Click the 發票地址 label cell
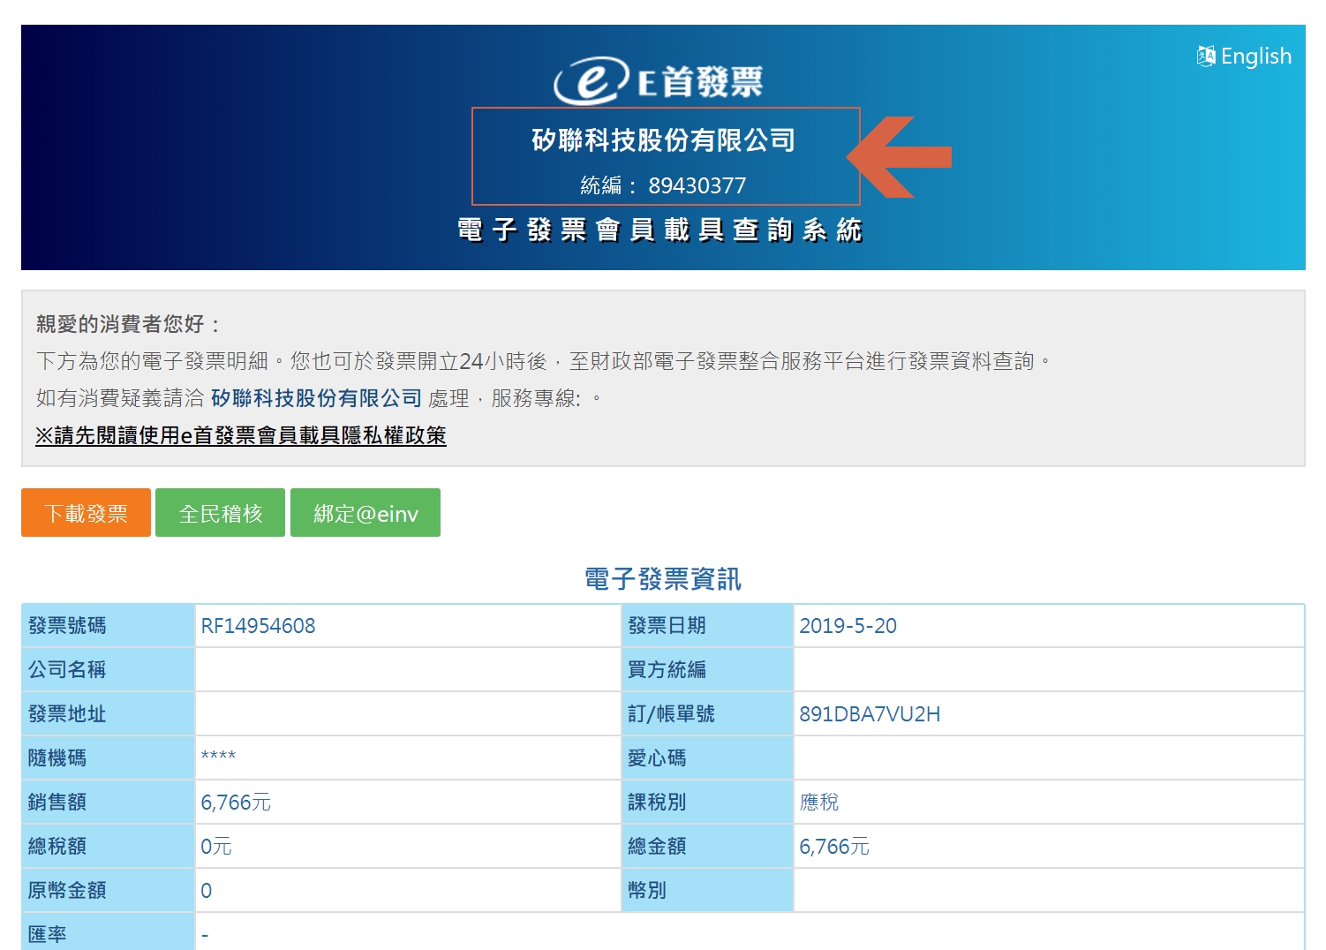This screenshot has width=1326, height=950. click(108, 714)
